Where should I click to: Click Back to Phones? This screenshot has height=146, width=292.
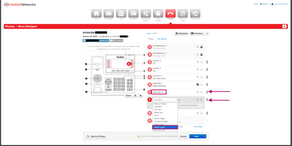(x=96, y=136)
